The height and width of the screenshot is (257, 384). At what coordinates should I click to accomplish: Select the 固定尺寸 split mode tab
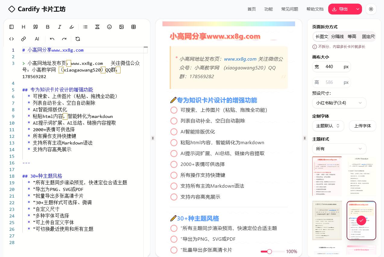[x=368, y=36]
